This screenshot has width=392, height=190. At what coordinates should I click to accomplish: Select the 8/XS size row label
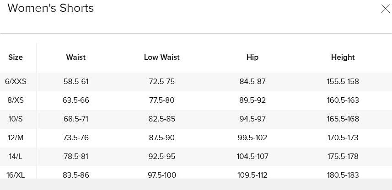click(x=16, y=100)
